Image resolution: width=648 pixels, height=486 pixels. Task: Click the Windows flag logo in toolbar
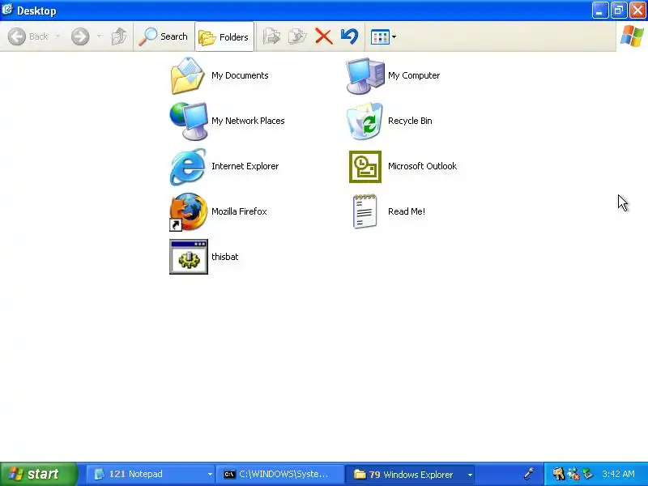point(632,36)
